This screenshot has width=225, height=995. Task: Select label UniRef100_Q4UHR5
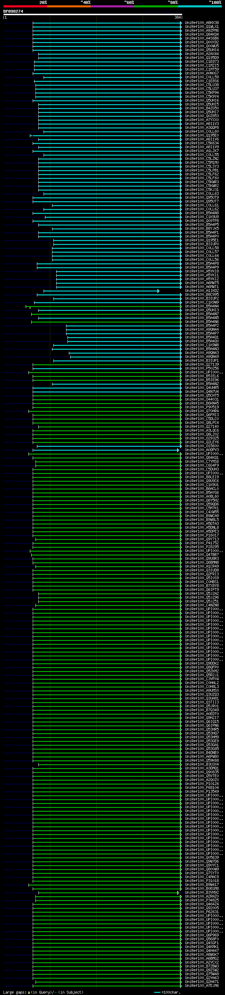[201, 388]
